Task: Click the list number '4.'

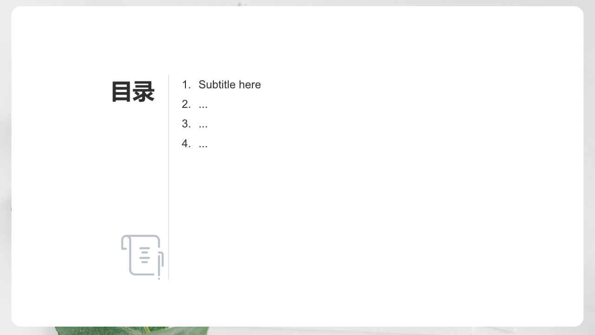Action: coord(186,144)
